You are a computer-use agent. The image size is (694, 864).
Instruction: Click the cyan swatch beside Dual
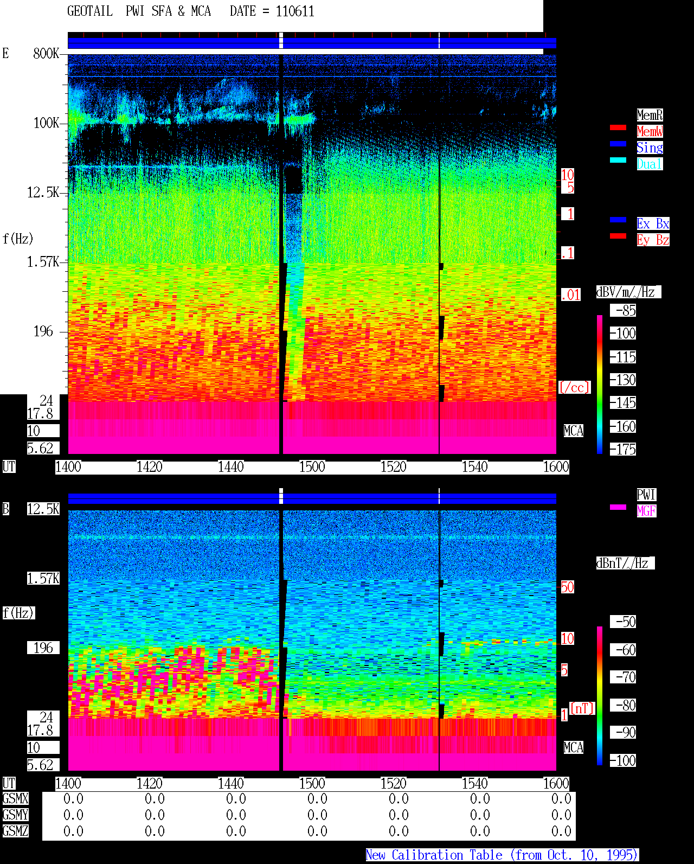pyautogui.click(x=618, y=160)
